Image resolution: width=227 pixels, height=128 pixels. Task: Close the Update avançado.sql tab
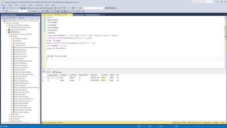[72, 15]
